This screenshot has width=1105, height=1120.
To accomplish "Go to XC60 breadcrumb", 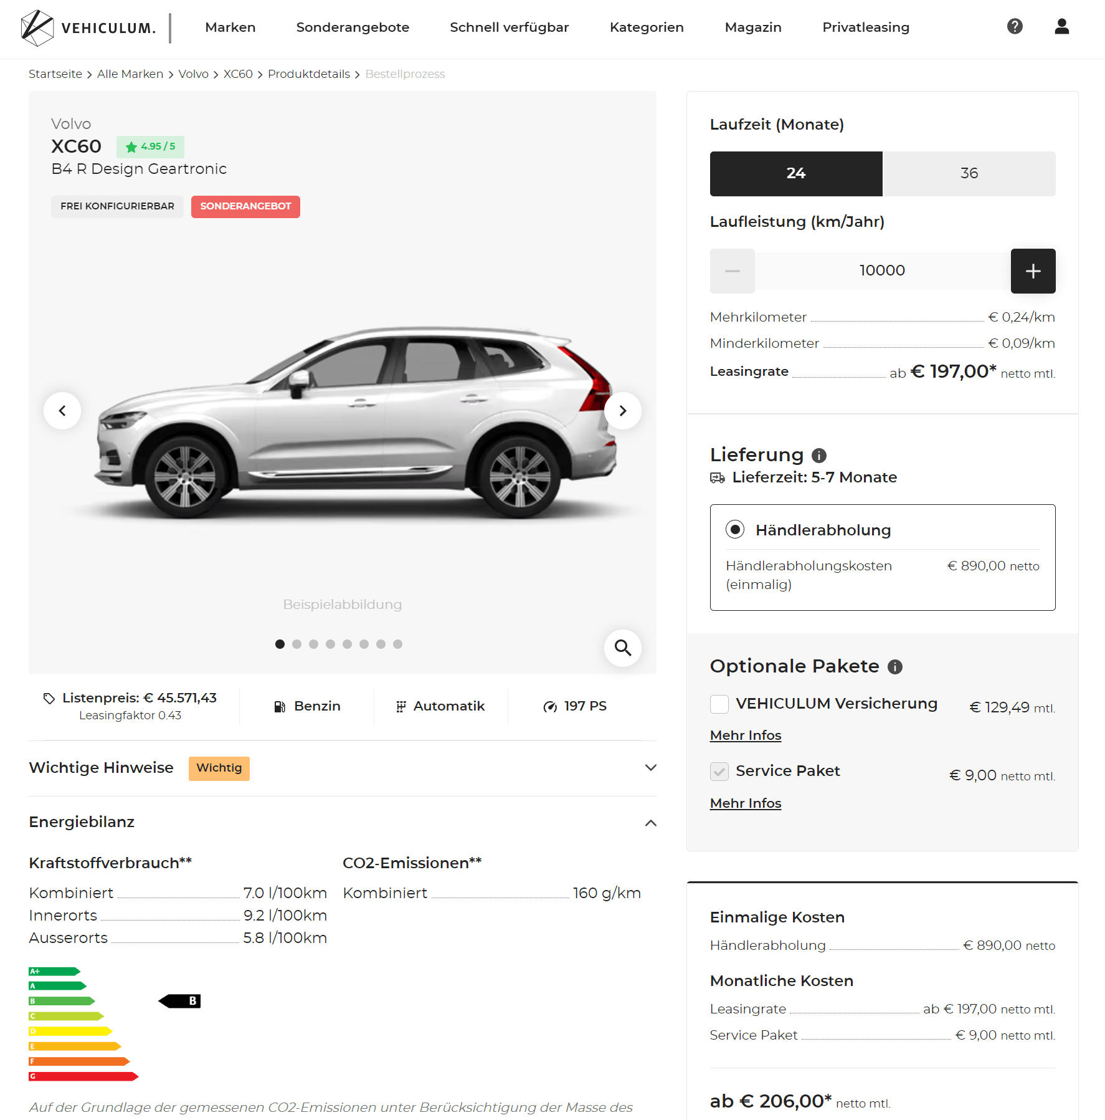I will click(x=238, y=74).
